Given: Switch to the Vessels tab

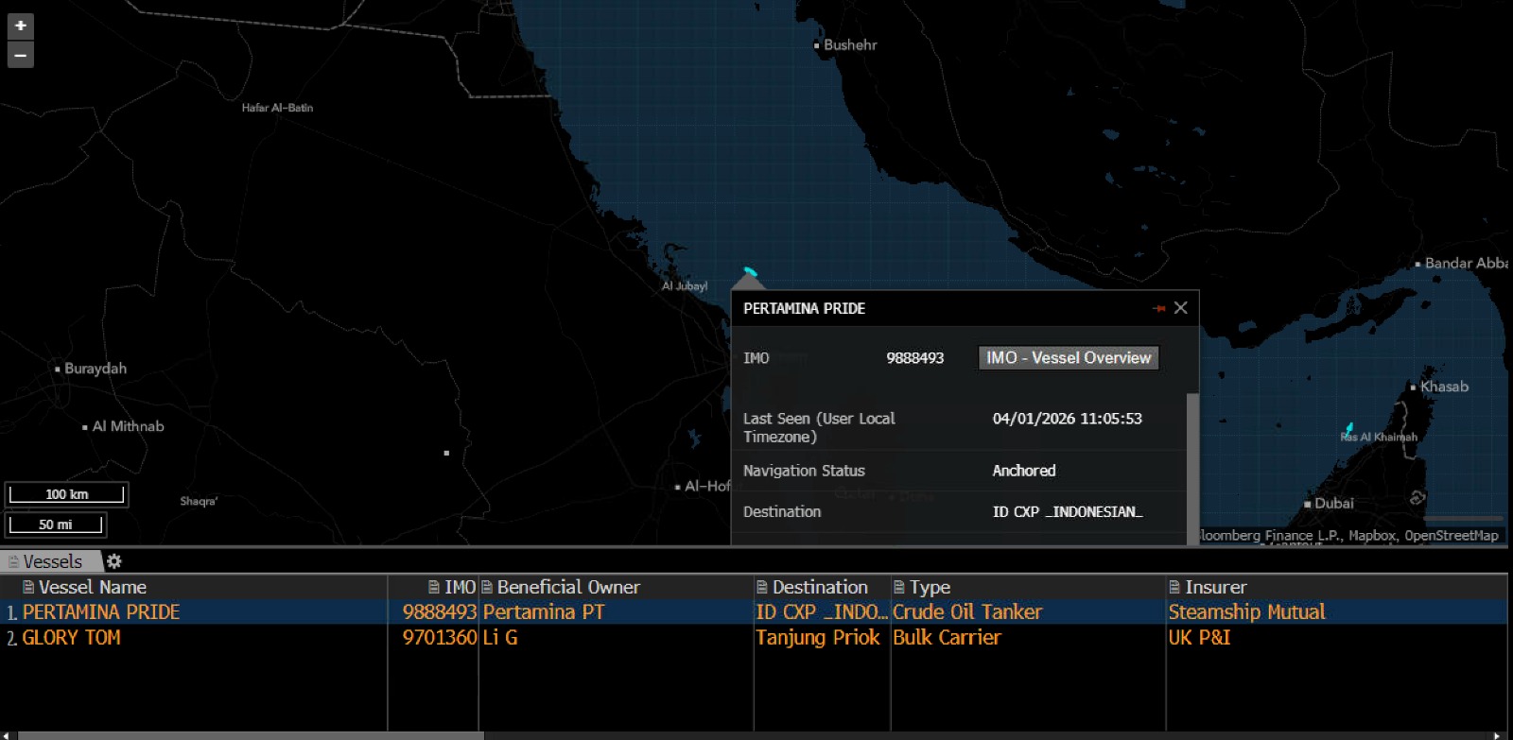Looking at the screenshot, I should [x=51, y=561].
